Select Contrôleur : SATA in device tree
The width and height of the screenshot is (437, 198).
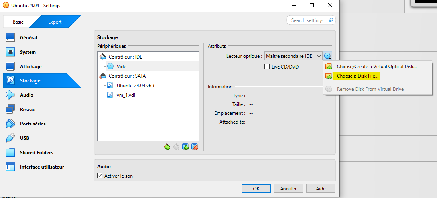(x=126, y=76)
